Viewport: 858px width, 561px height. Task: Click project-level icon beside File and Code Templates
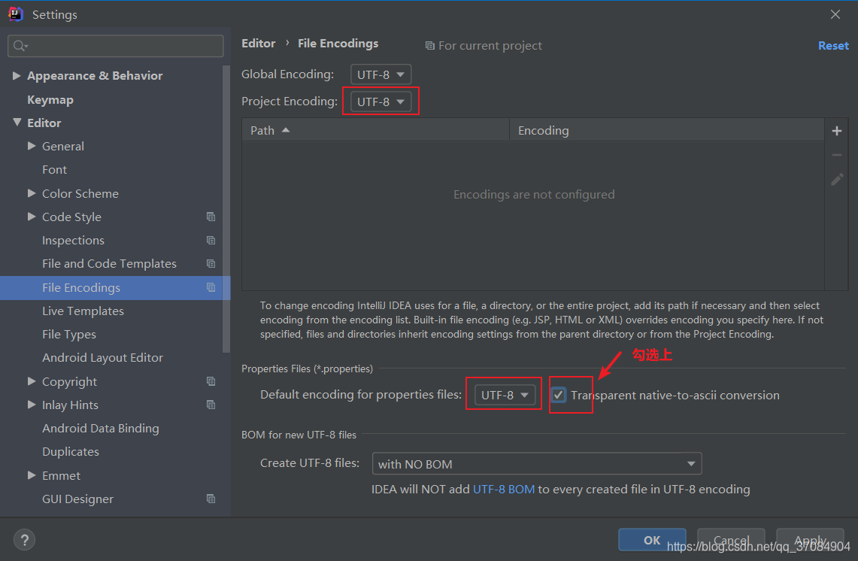211,264
